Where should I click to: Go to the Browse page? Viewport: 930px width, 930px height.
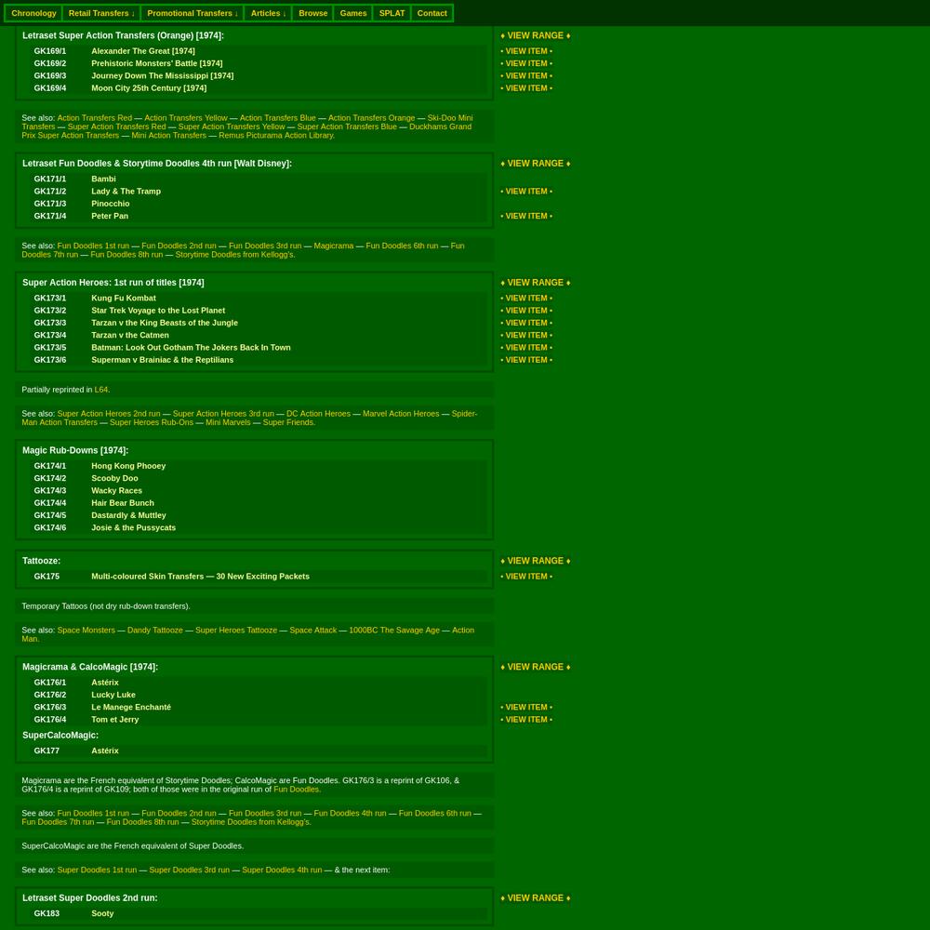click(x=313, y=13)
